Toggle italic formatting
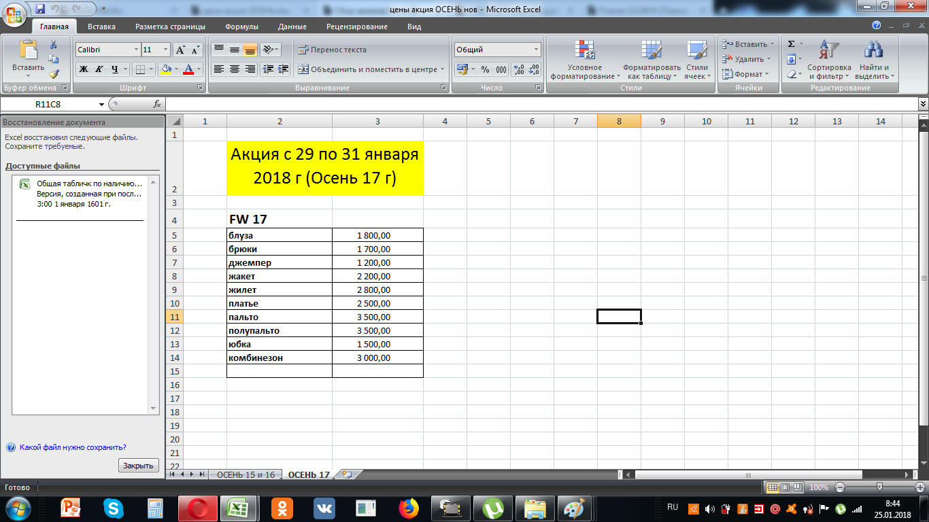Image resolution: width=929 pixels, height=522 pixels. pyautogui.click(x=99, y=69)
